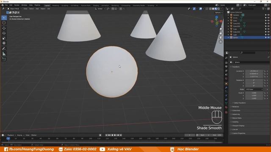Switch to the Modeling workspace tab

pyautogui.click(x=55, y=5)
